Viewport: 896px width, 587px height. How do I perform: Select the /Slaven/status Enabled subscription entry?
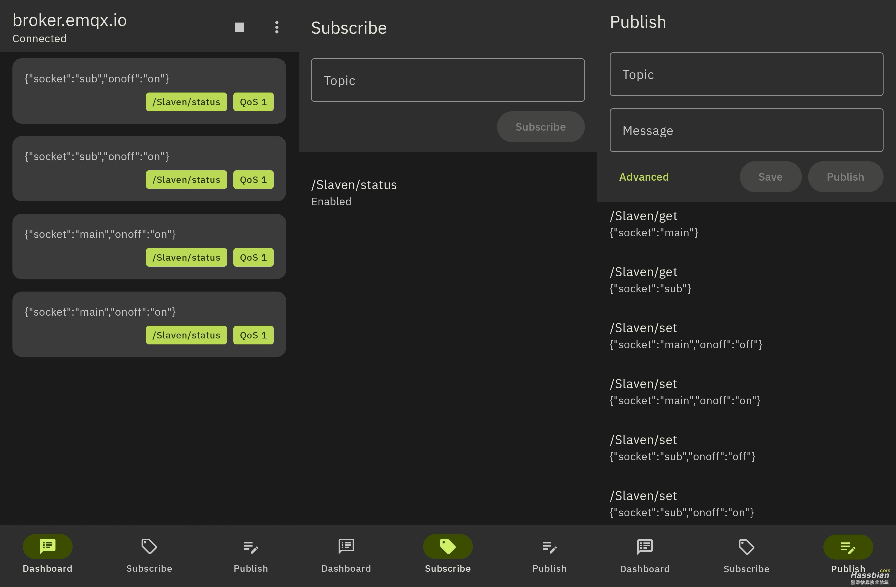(448, 193)
